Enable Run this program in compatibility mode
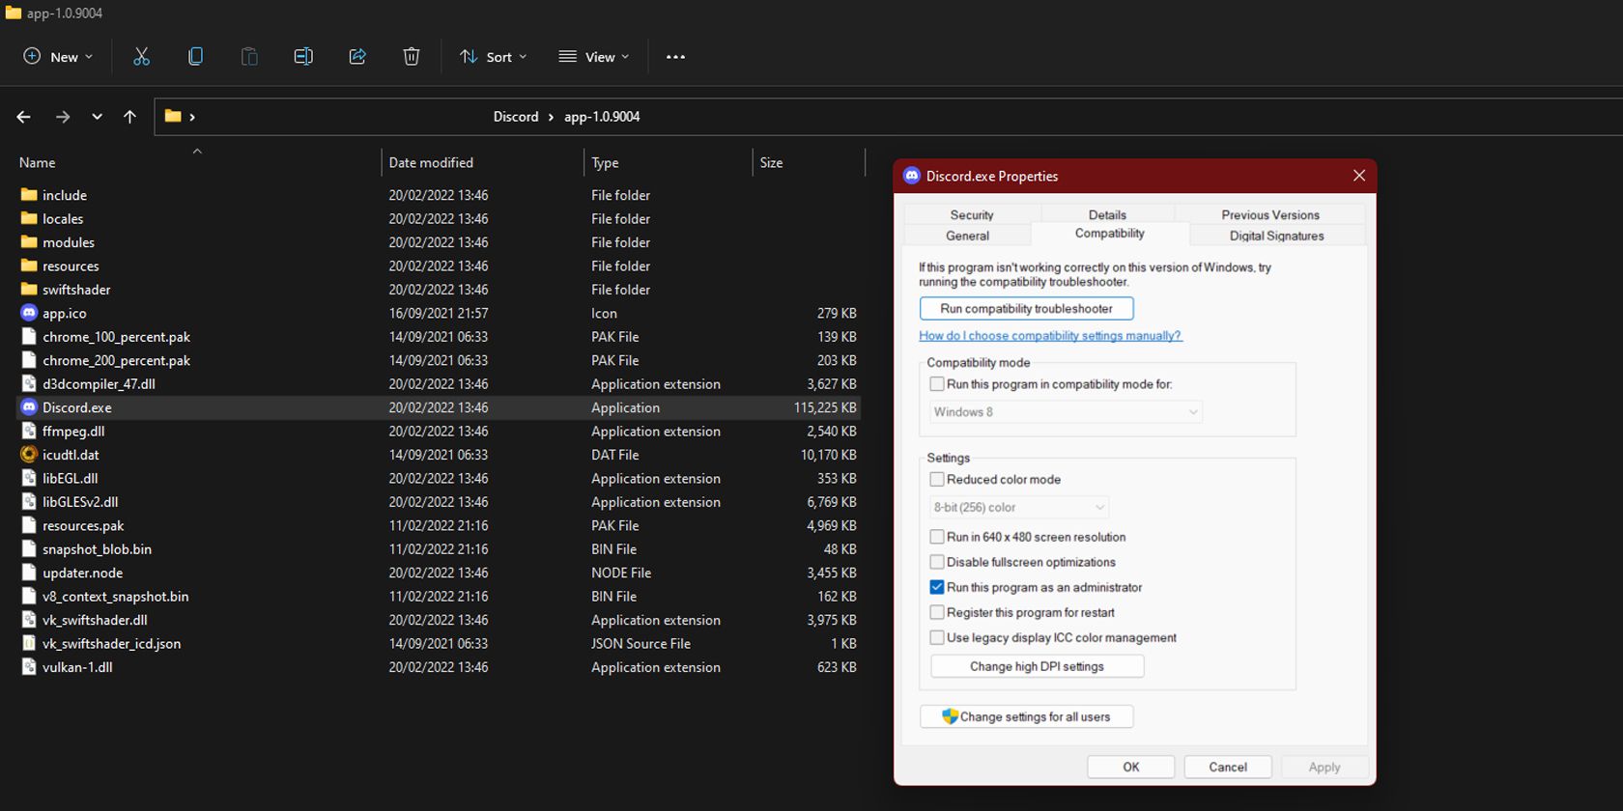The height and width of the screenshot is (811, 1623). [937, 384]
